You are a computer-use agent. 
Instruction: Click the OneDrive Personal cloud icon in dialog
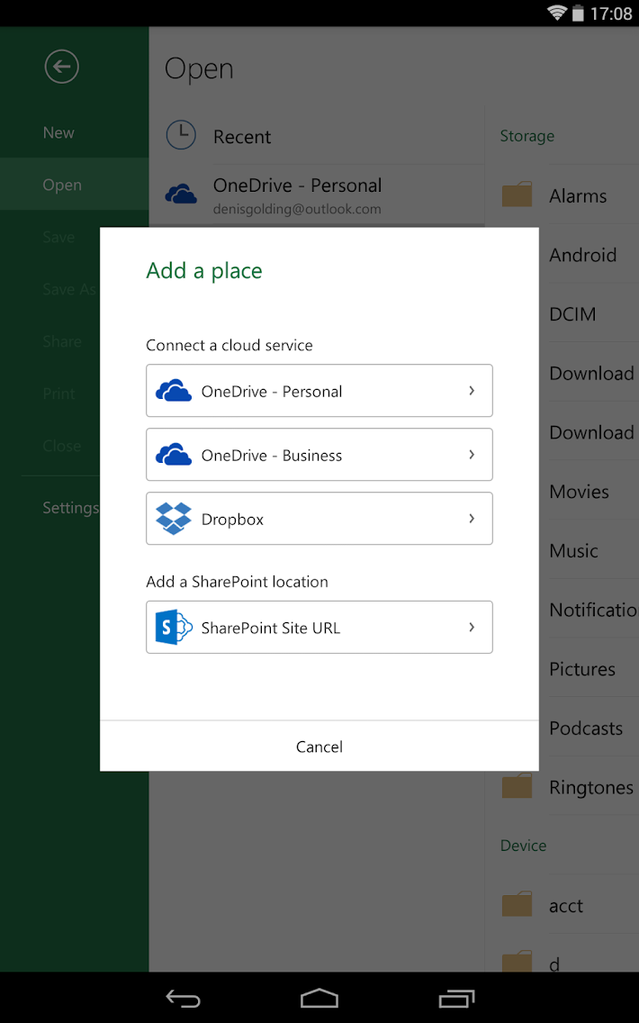174,391
